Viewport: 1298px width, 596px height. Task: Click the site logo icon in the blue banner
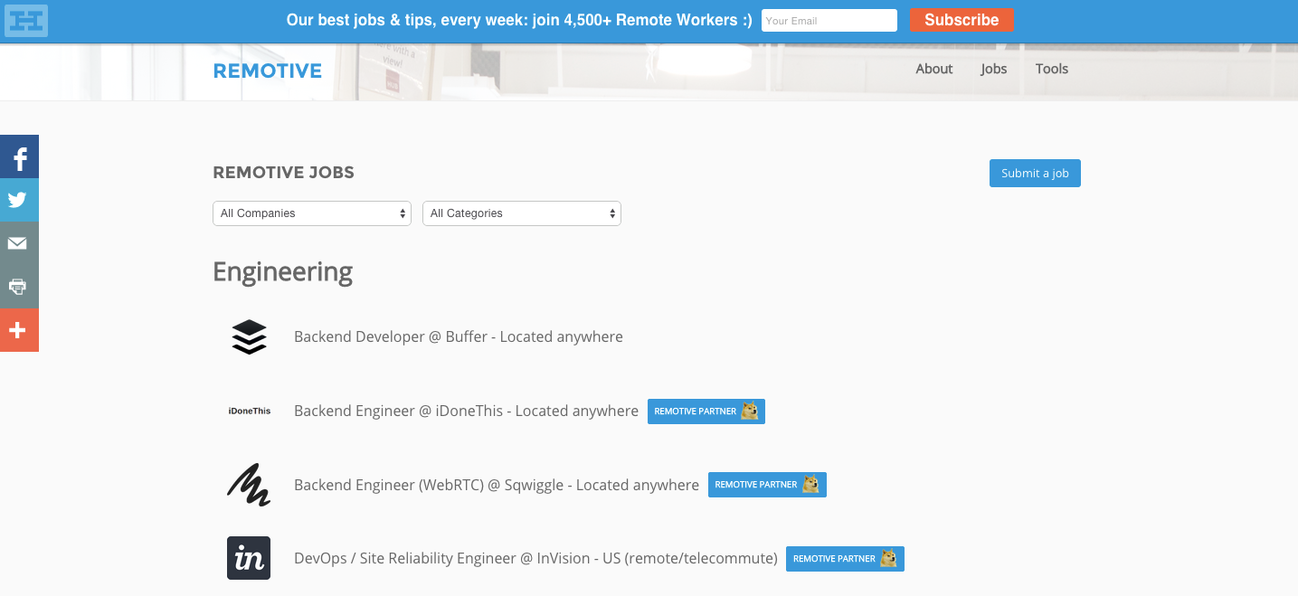pos(26,20)
